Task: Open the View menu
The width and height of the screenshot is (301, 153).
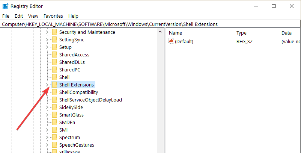Action: pyautogui.click(x=33, y=16)
